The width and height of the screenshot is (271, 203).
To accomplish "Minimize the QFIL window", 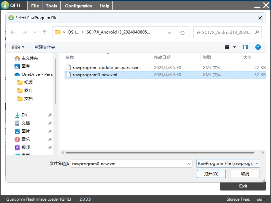I will tap(257, 7).
